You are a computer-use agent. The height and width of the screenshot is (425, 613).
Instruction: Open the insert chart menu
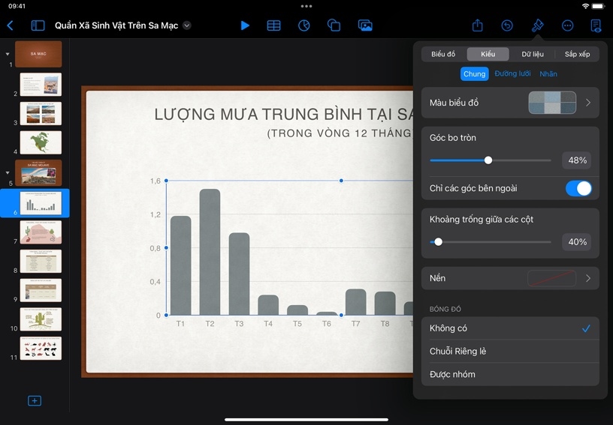pyautogui.click(x=304, y=25)
